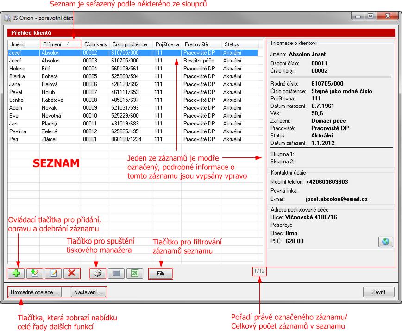Maximize the IS Orion window

click(370, 16)
